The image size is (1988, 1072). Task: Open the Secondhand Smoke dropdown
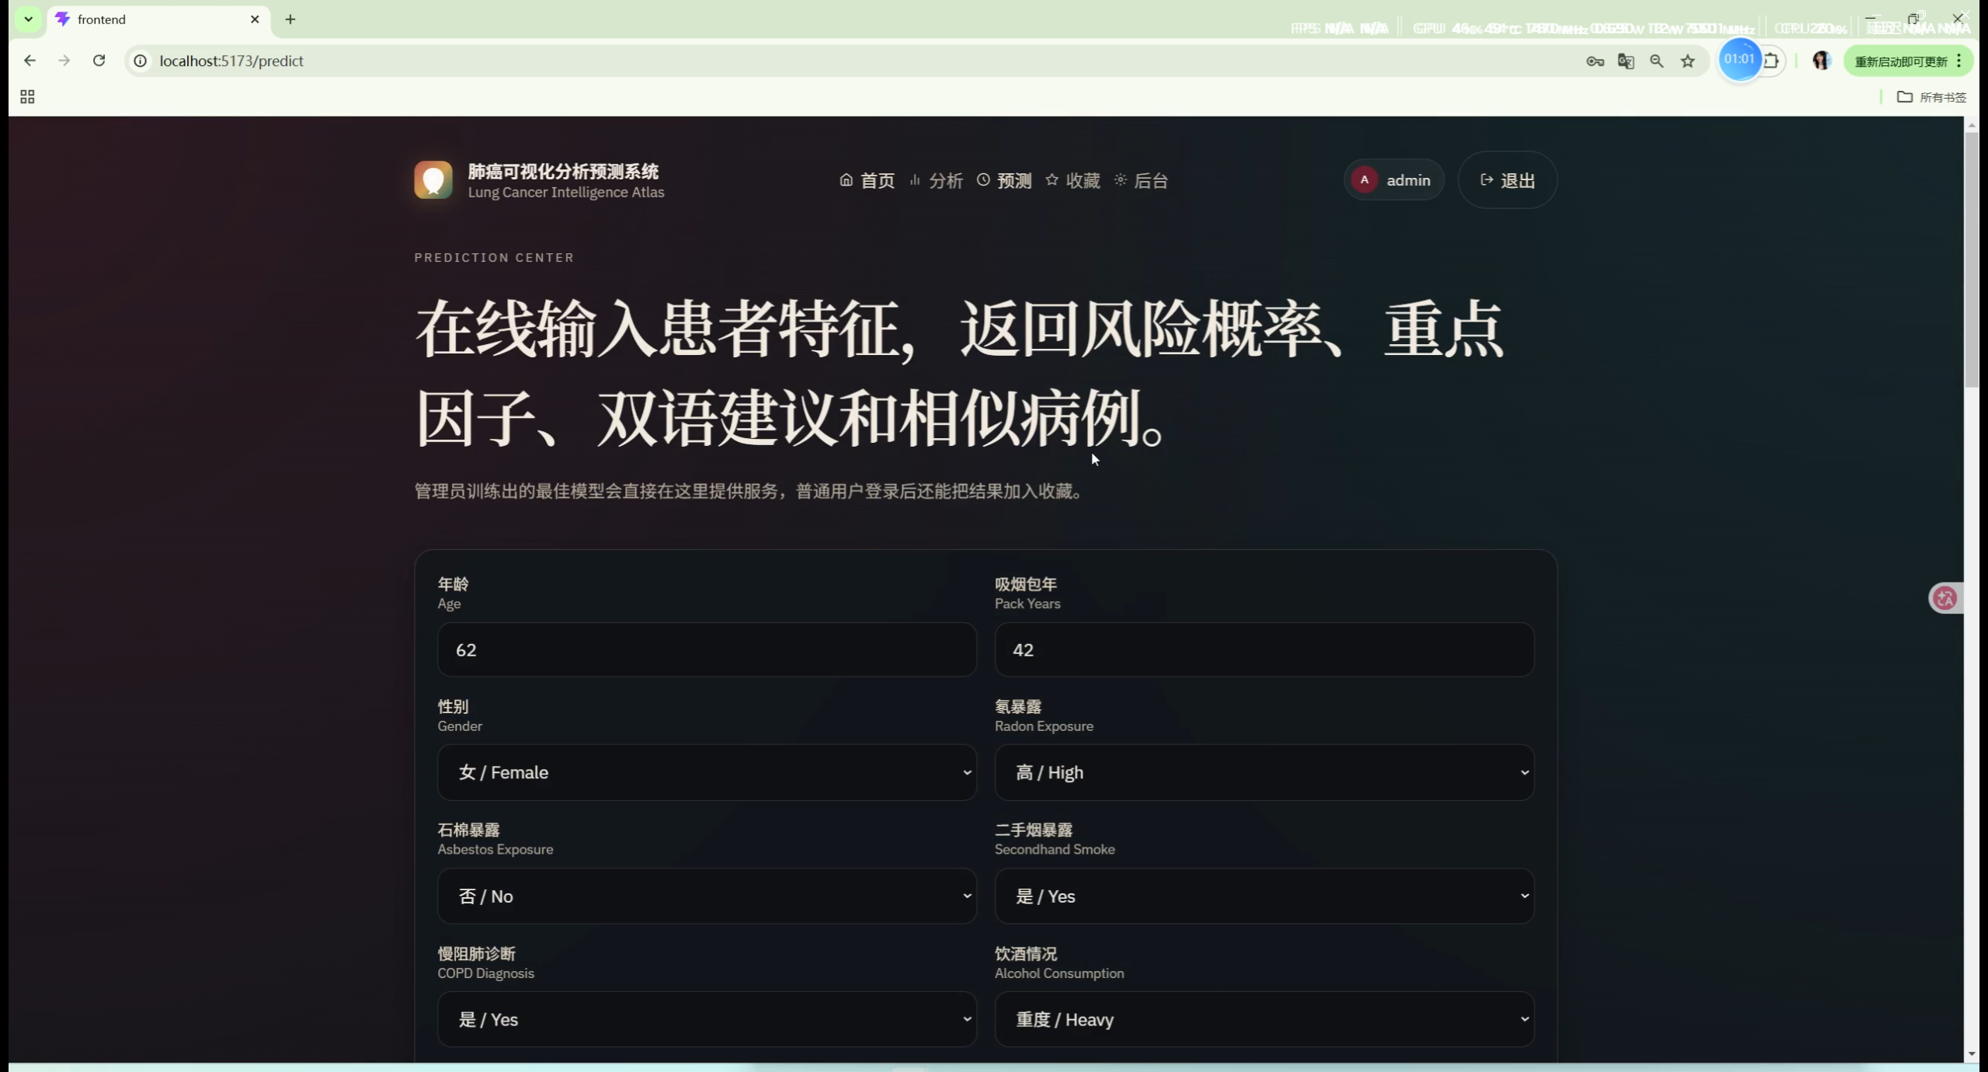tap(1263, 896)
